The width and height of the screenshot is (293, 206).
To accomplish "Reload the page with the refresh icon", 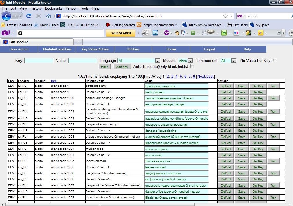I will (x=28, y=16).
